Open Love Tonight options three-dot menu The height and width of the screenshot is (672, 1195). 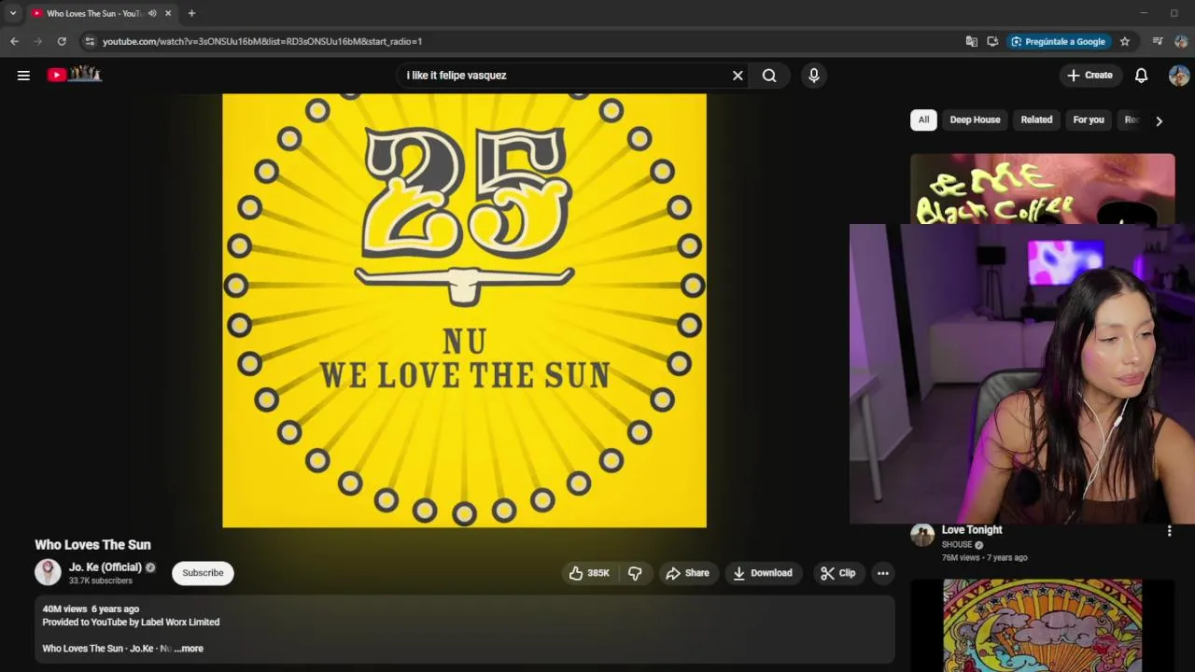tap(1169, 531)
